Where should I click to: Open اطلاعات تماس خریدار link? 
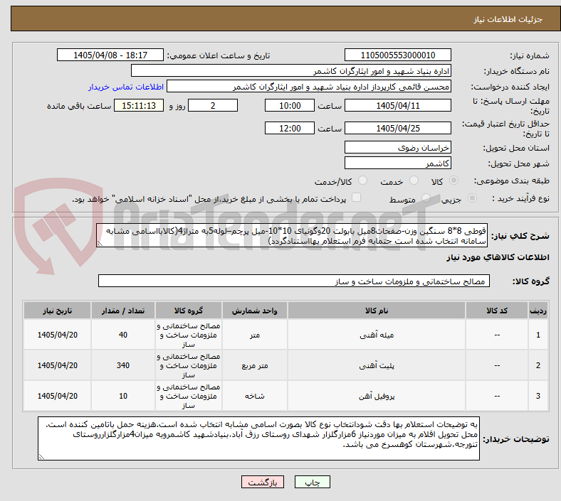126,87
